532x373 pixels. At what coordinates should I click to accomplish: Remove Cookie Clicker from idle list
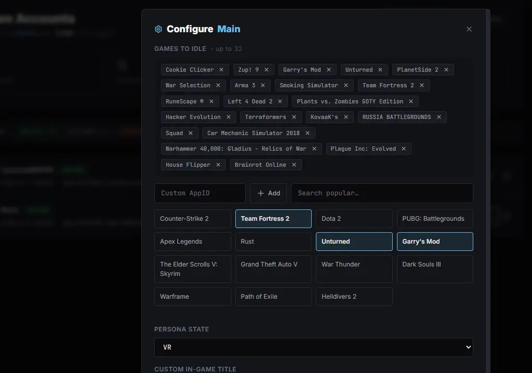tap(221, 70)
